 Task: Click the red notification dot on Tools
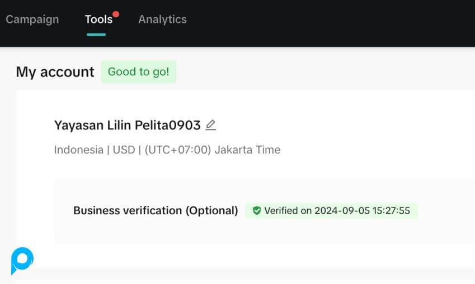[116, 14]
